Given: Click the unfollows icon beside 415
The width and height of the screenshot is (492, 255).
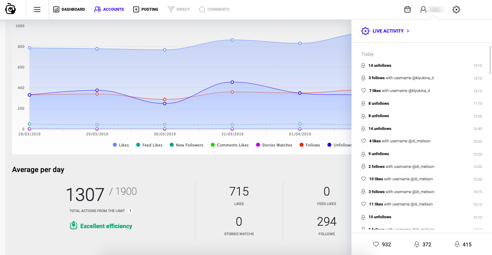Looking at the screenshot, I should (x=457, y=244).
